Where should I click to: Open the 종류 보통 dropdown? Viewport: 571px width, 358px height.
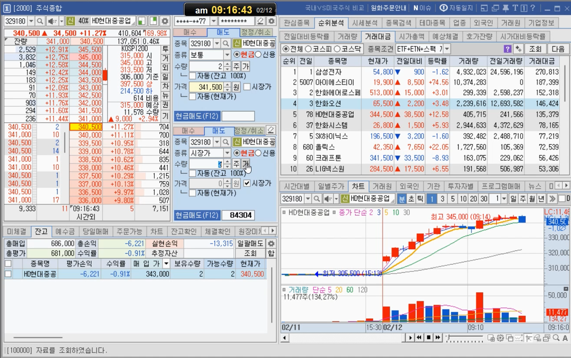coord(227,54)
